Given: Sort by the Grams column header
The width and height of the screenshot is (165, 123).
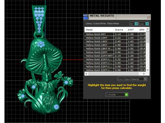Looking at the screenshot, I should (x=120, y=30).
